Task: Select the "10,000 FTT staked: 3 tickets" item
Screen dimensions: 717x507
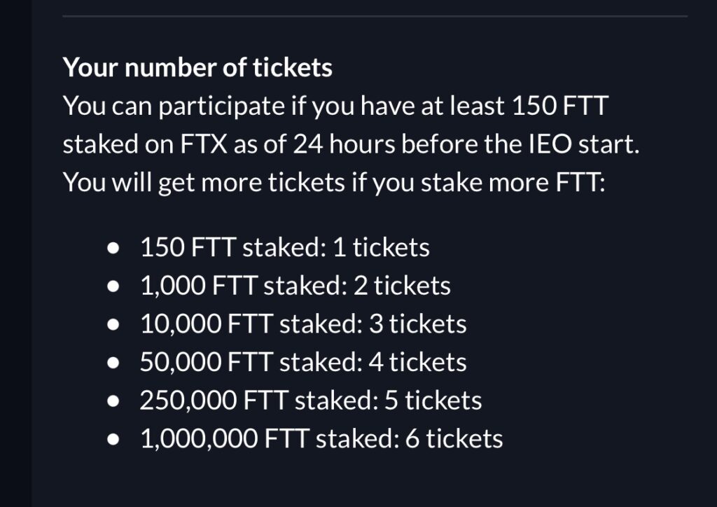Action: coord(303,324)
